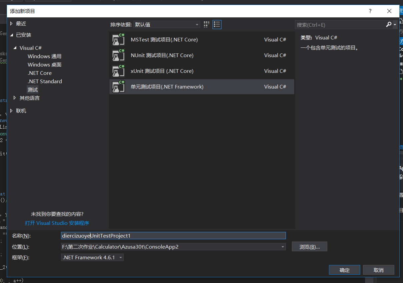Open the 位置 path dropdown arrow
This screenshot has height=283, width=403.
click(x=283, y=247)
